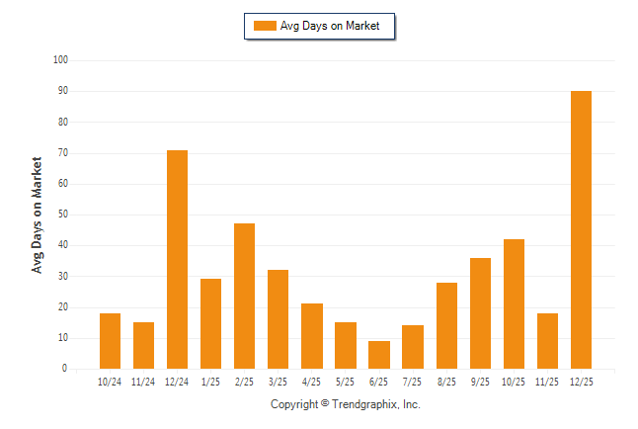Click the 8/25 bar

click(x=446, y=325)
